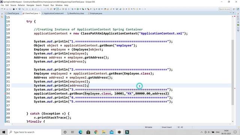Click the Run with Coverage toolbar icon

(x=83, y=9)
